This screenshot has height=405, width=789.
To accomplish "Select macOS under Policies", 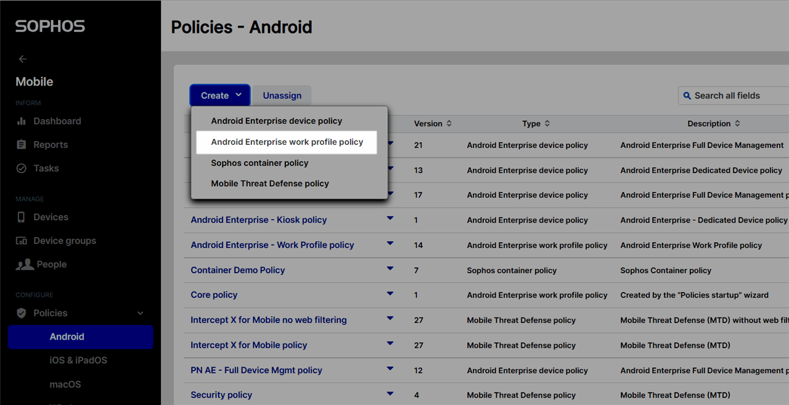I will (65, 384).
